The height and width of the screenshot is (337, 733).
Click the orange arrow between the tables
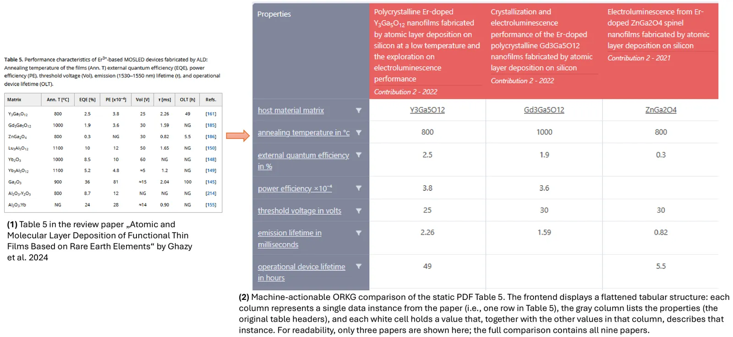(x=238, y=135)
